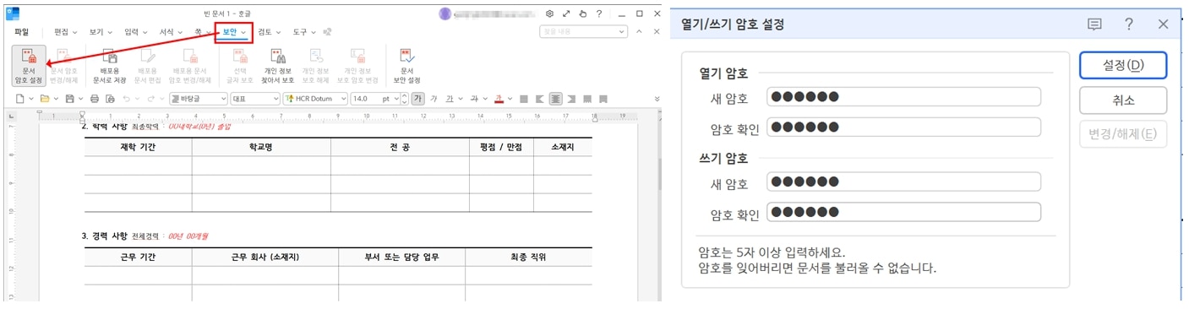The image size is (1189, 309).
Task: Expand the 14.0 pt font size dropdown
Action: [395, 99]
